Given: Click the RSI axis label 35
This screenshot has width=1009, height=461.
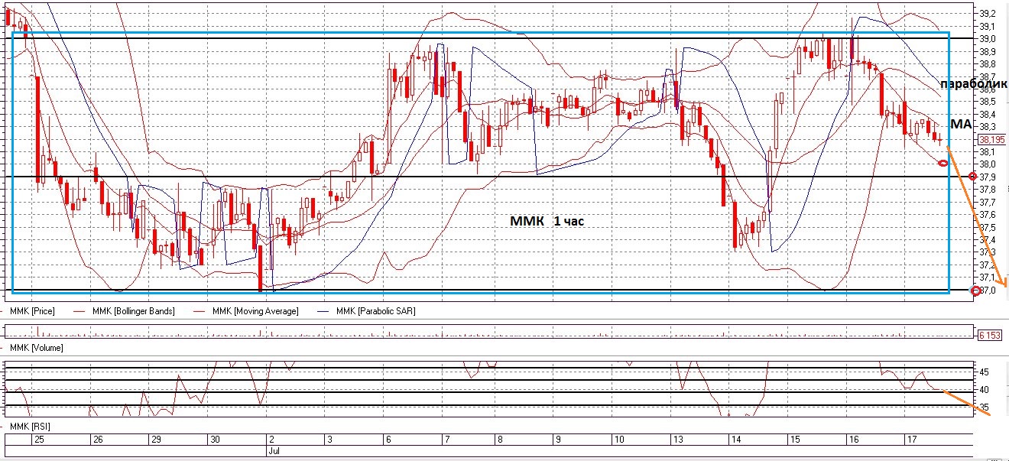Looking at the screenshot, I should click(x=983, y=407).
